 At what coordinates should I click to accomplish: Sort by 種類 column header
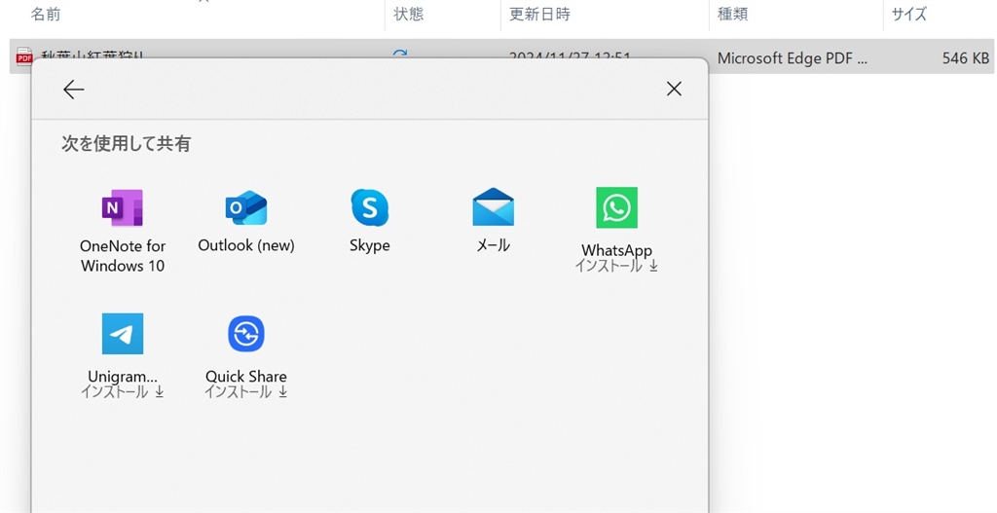[732, 14]
